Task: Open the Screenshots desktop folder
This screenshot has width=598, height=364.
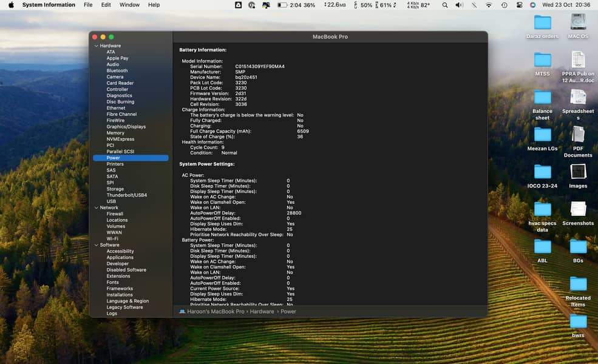Action: (x=578, y=209)
